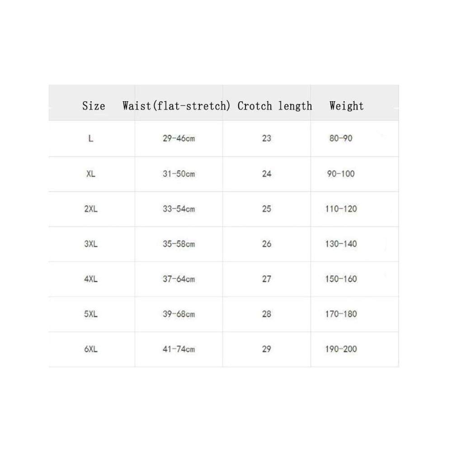Click the Crotch length column header
This screenshot has height=452, width=452.
(x=275, y=106)
